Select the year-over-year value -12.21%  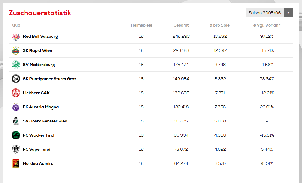point(267,93)
